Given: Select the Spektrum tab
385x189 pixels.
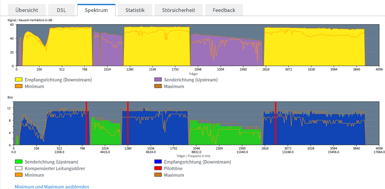Looking at the screenshot, I should pos(96,10).
